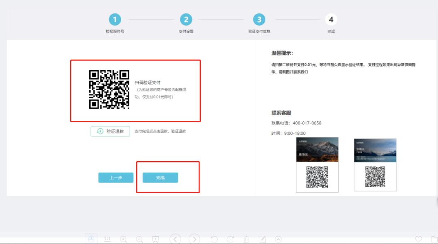438x244 pixels.
Task: Click the 时间：9:00-18:00 text
Action: click(x=288, y=133)
